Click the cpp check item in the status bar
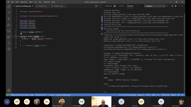 (x=51, y=95)
